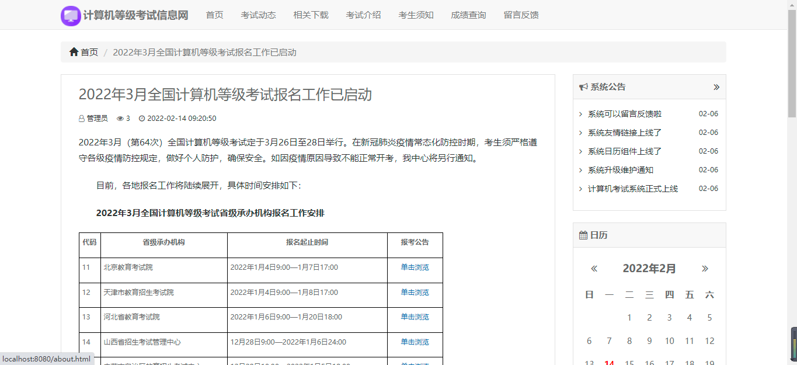This screenshot has height=365, width=797.
Task: Open announcement 计算机考试系统正式上线
Action: point(633,189)
